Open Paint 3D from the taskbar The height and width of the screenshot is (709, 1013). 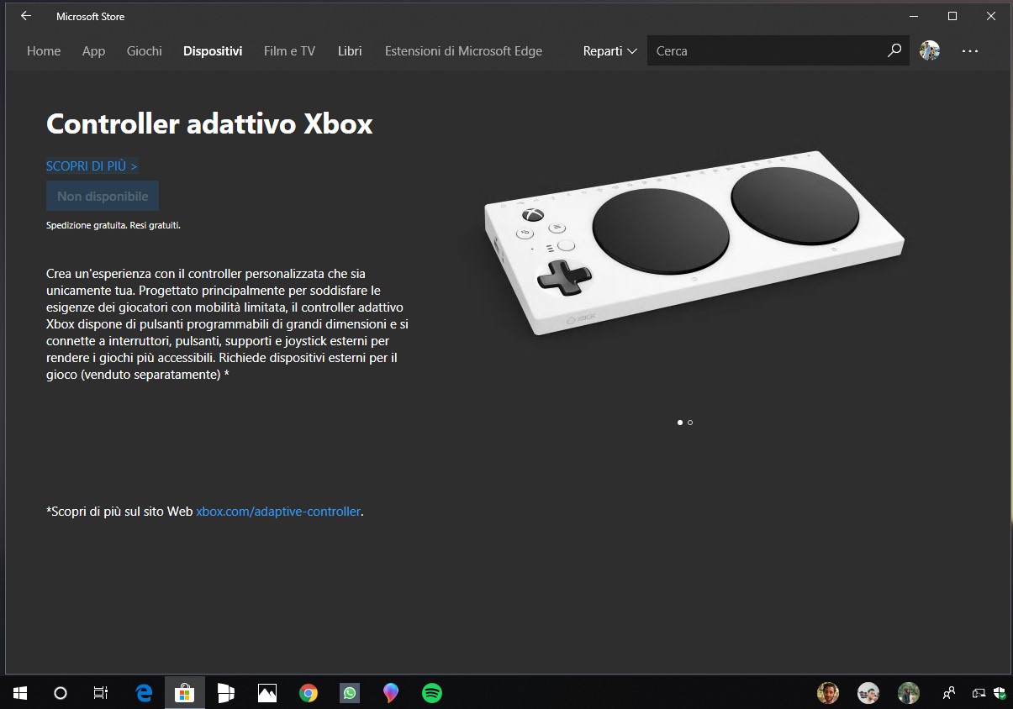[391, 693]
